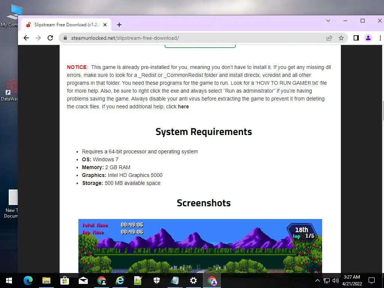Image resolution: width=384 pixels, height=288 pixels.
Task: Open File Explorer from the taskbar
Action: click(x=46, y=280)
